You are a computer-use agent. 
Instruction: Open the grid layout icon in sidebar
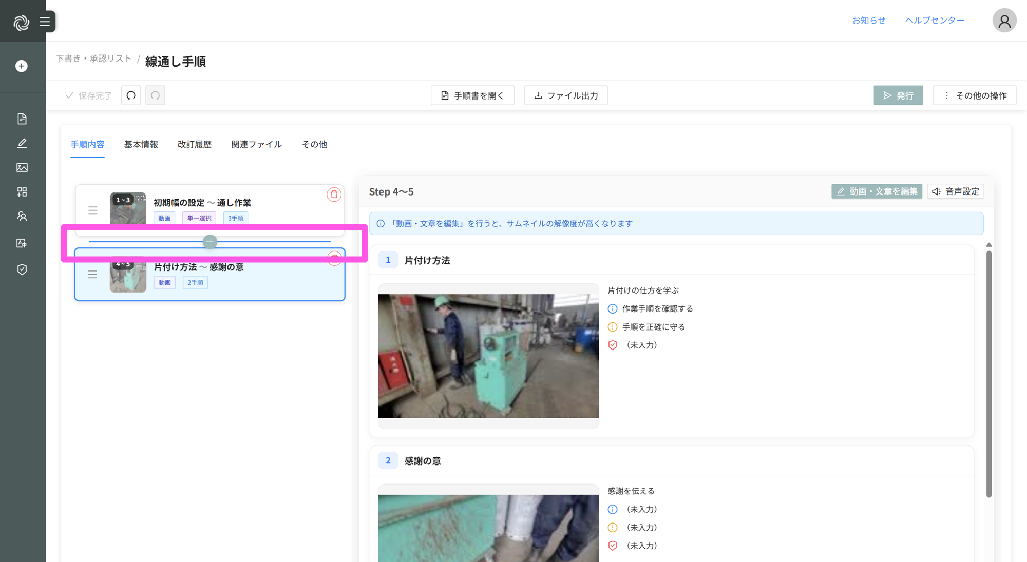click(22, 192)
